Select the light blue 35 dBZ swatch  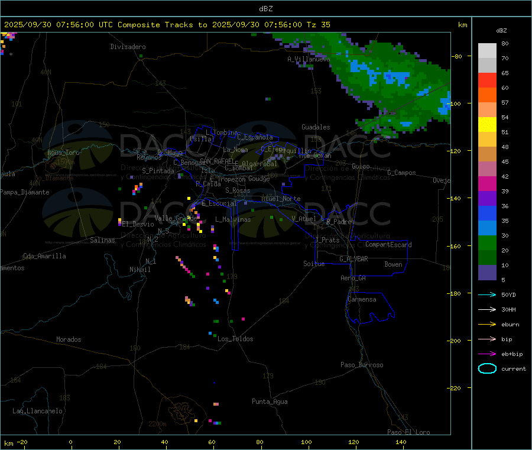(487, 228)
